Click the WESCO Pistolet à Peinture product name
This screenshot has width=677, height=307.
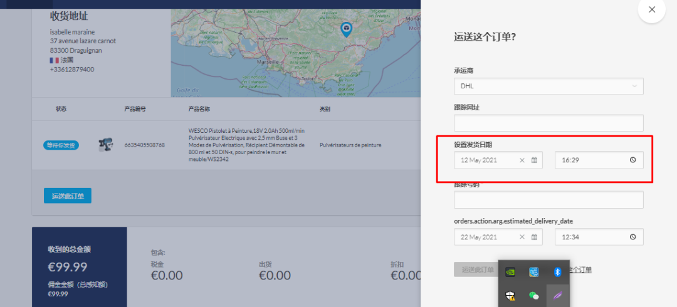[247, 145]
